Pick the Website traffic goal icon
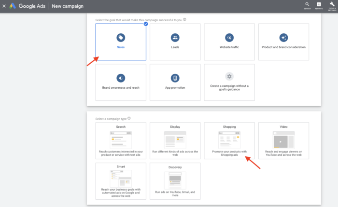 (x=229, y=38)
